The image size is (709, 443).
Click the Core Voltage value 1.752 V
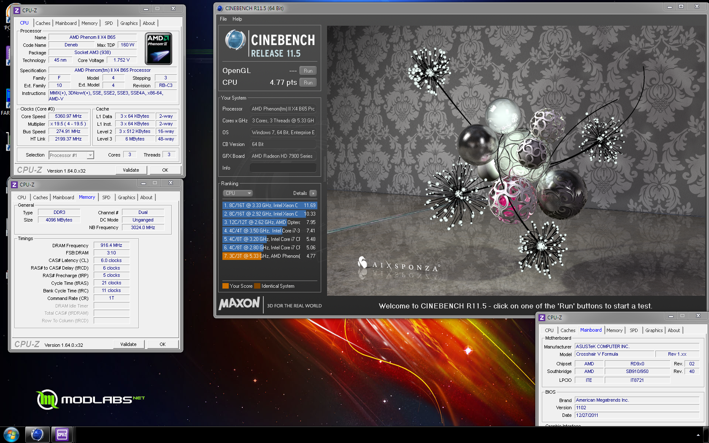click(122, 60)
